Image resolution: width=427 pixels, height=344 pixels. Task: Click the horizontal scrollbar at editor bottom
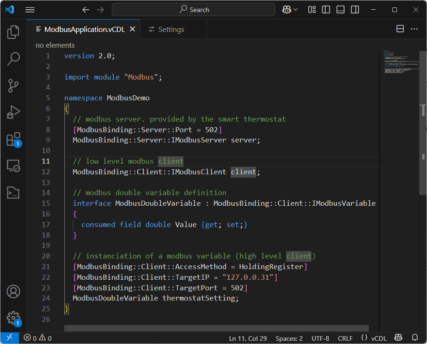tap(216, 328)
